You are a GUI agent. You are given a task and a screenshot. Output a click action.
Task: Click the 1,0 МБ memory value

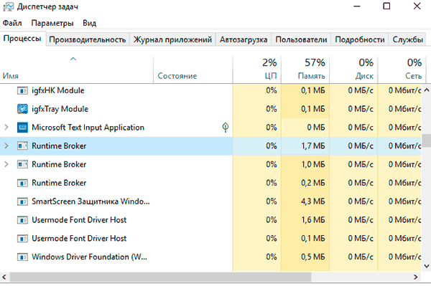tap(312, 164)
